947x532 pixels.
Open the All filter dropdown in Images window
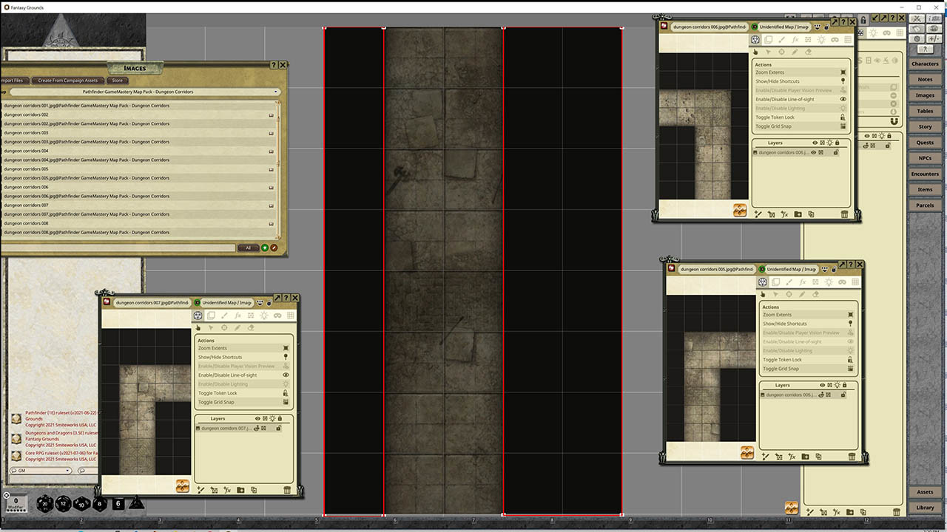(x=249, y=248)
